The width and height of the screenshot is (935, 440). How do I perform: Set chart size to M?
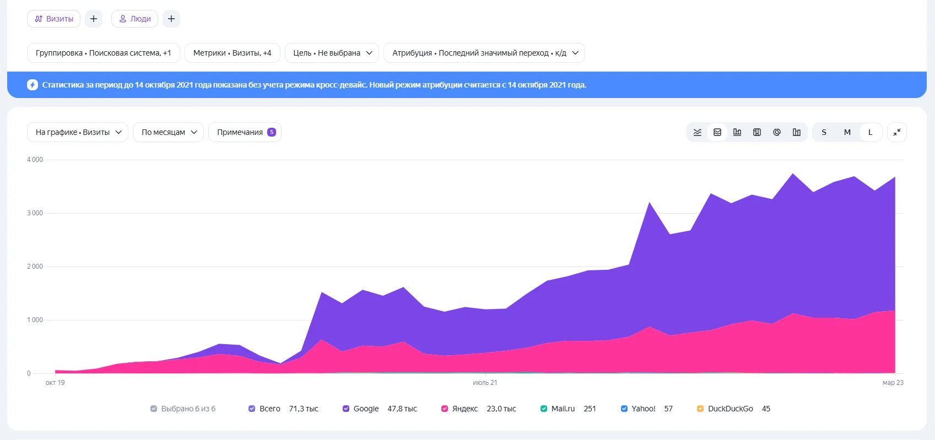tap(847, 132)
